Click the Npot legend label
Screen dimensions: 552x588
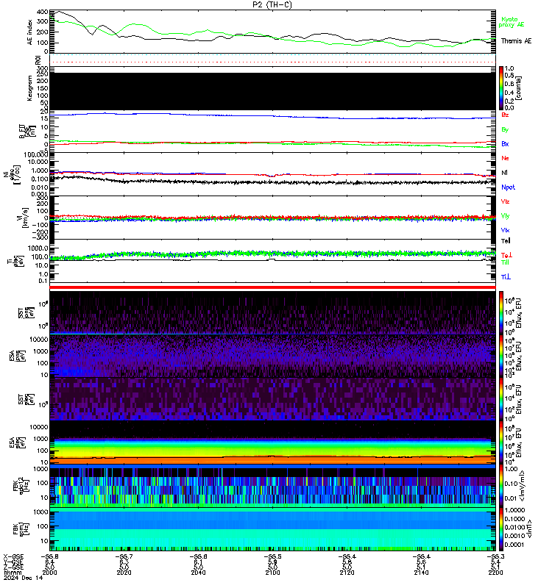click(x=508, y=187)
